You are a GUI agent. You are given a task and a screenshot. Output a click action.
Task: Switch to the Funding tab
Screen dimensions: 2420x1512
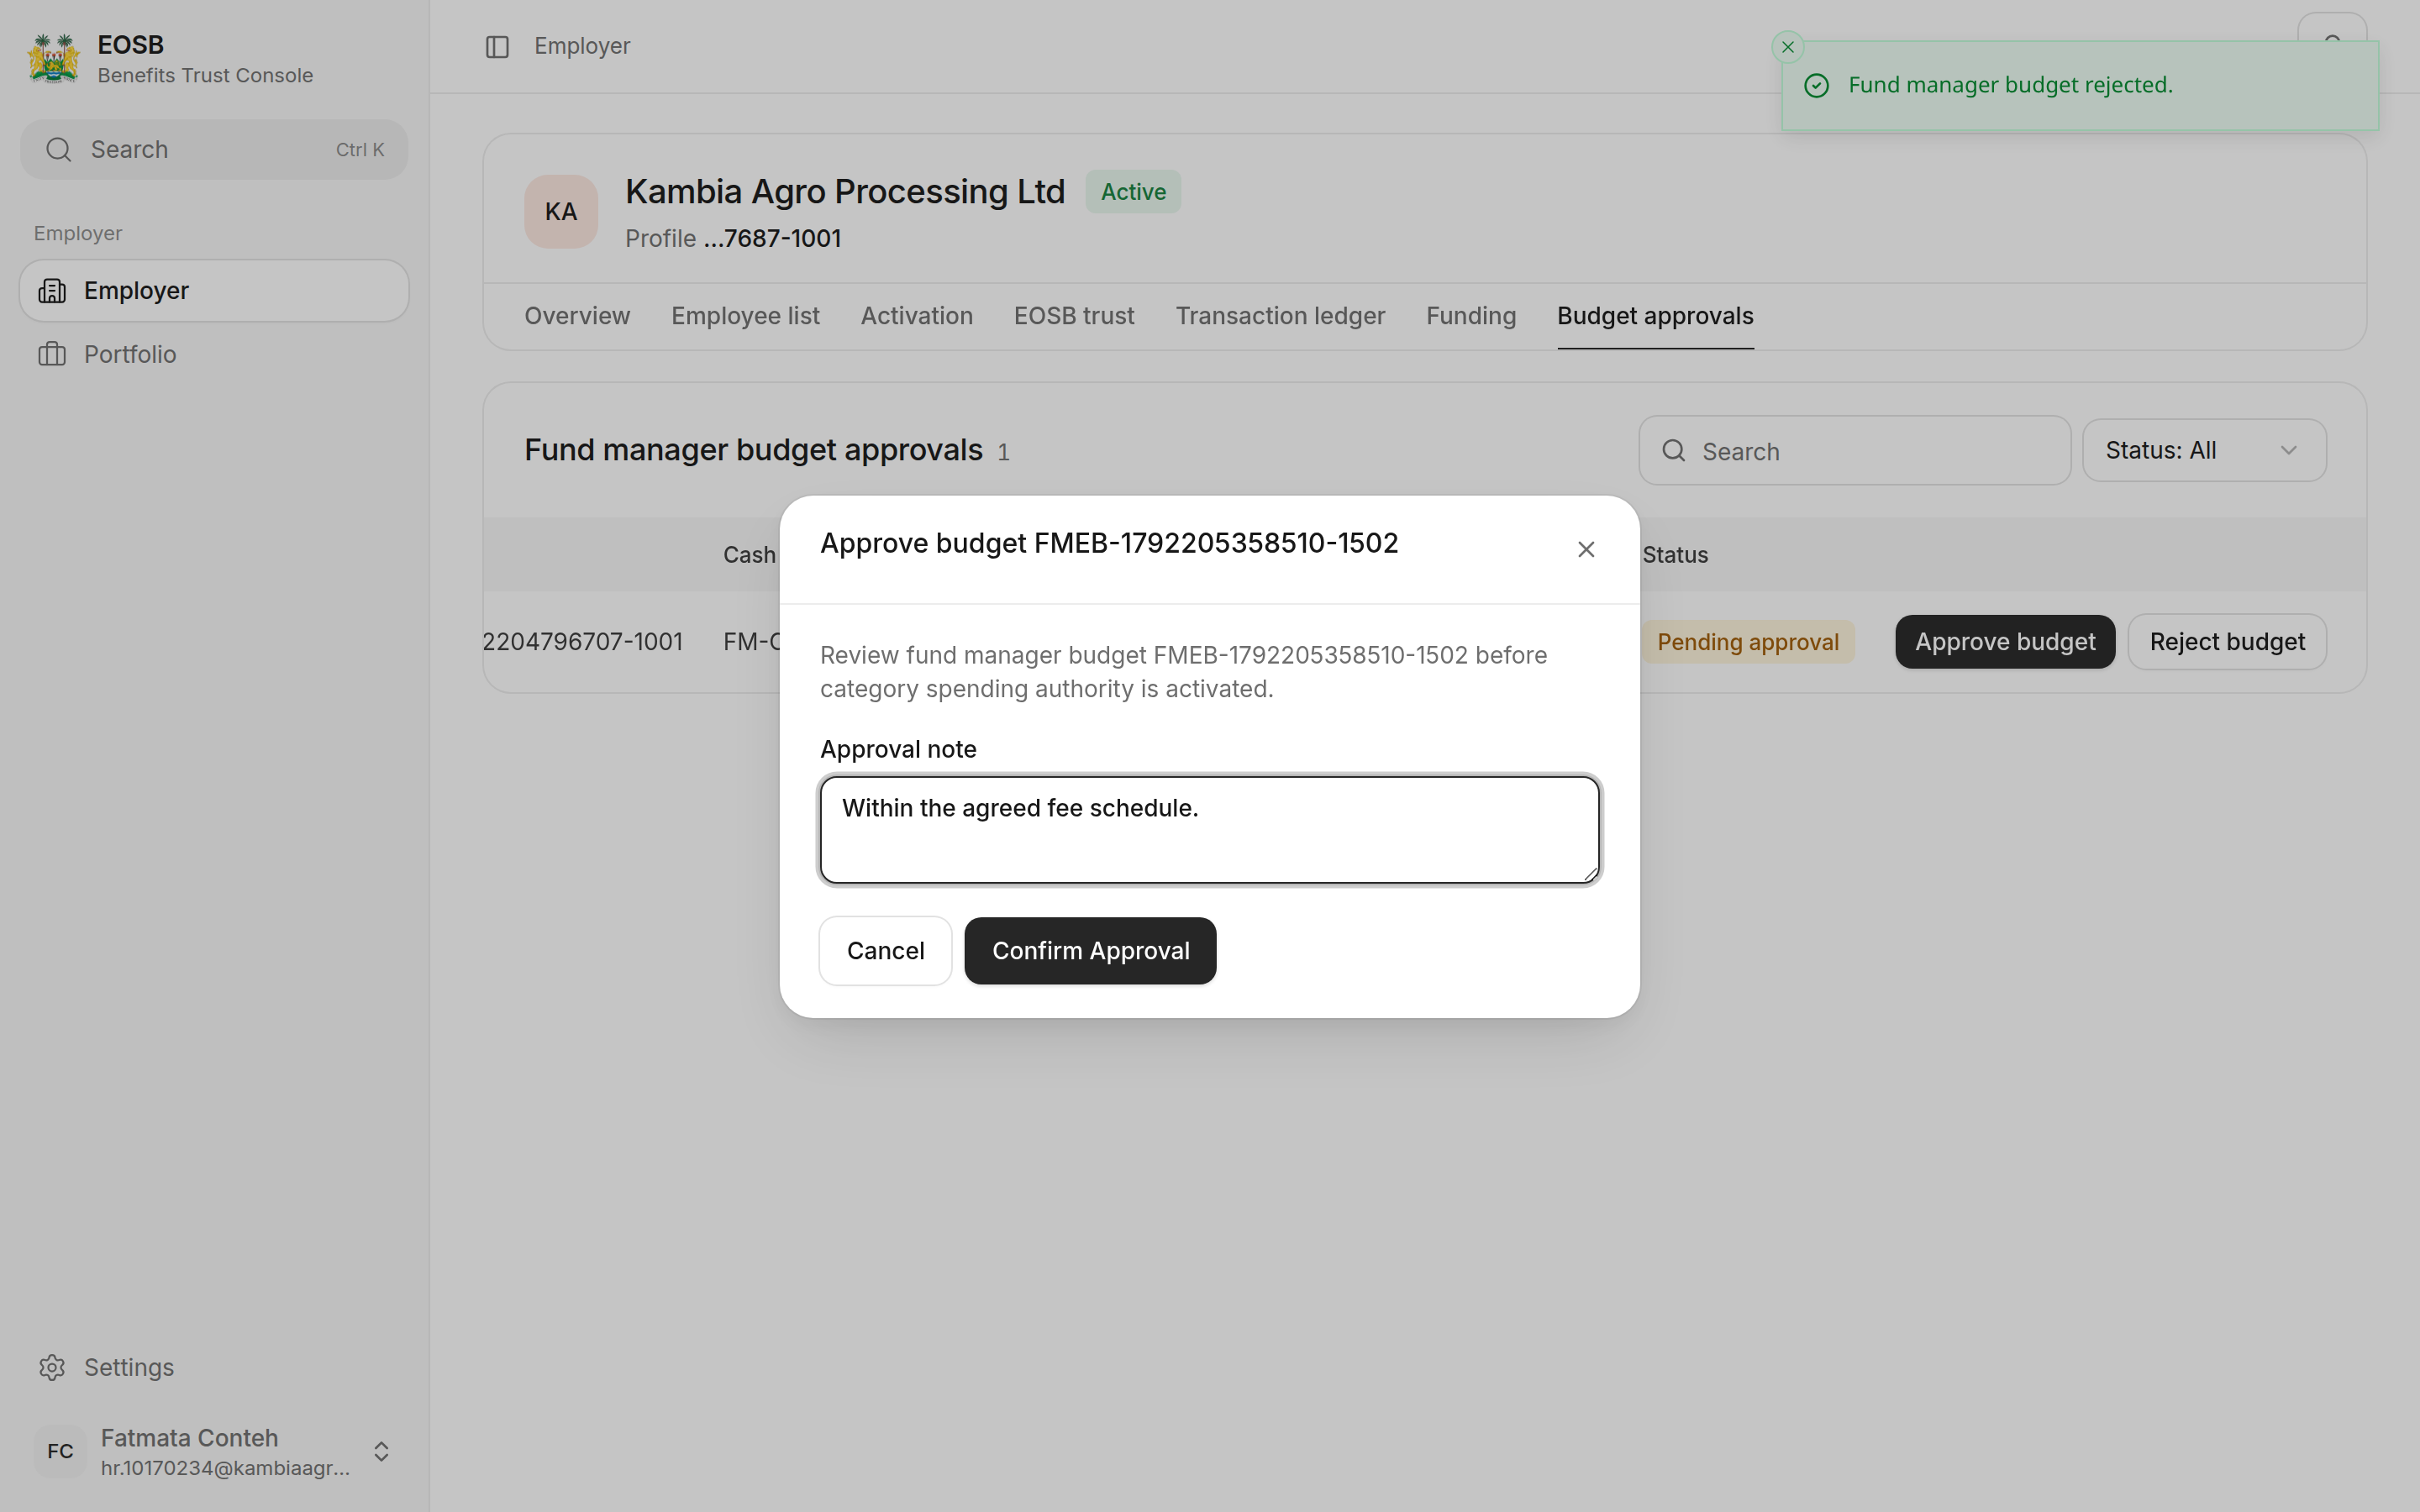[1471, 316]
